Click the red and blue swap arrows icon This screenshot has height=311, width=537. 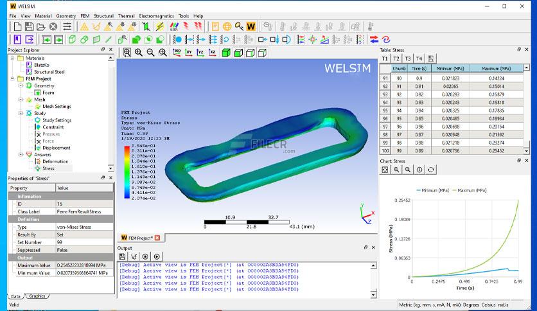point(374,40)
